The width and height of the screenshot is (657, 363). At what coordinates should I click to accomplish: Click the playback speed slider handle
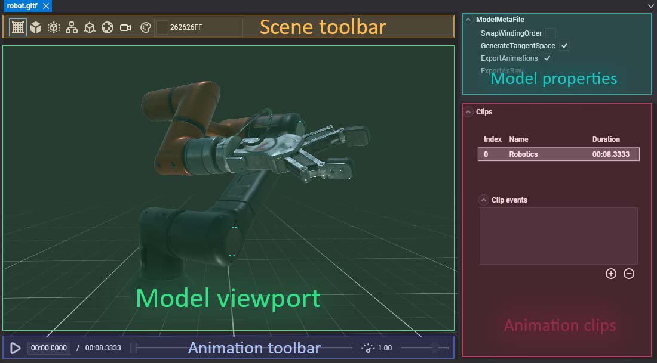pos(435,348)
